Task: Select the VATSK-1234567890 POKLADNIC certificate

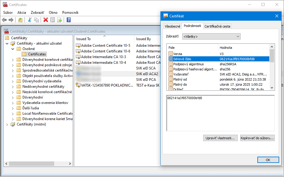Action: click(x=107, y=85)
